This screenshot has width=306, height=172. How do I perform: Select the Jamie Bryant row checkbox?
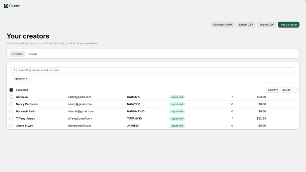point(11,126)
